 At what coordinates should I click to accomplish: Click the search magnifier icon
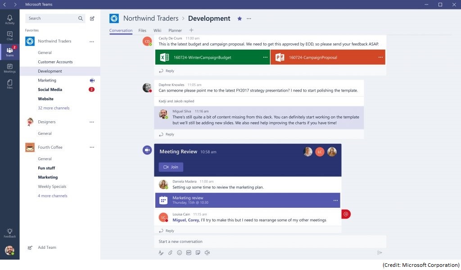point(81,18)
